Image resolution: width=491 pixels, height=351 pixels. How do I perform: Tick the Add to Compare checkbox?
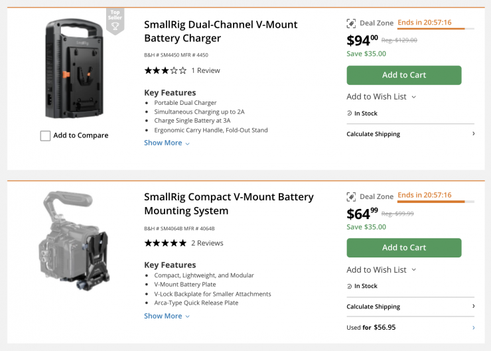(45, 135)
